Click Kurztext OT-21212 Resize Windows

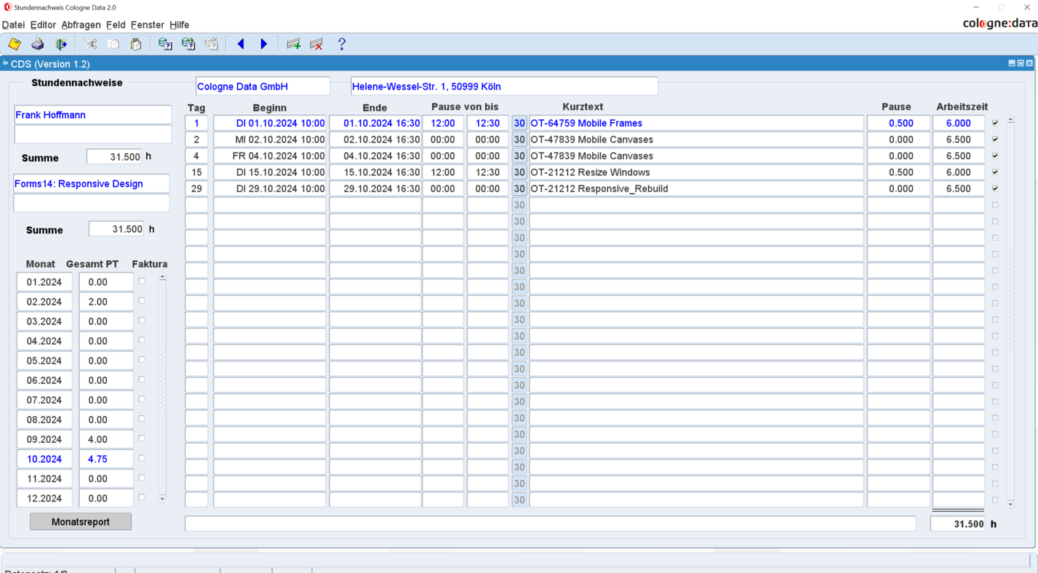(696, 172)
